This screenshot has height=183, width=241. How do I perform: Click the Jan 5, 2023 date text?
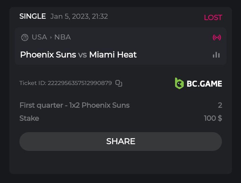79,16
